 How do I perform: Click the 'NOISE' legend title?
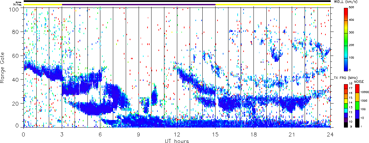[359, 81]
